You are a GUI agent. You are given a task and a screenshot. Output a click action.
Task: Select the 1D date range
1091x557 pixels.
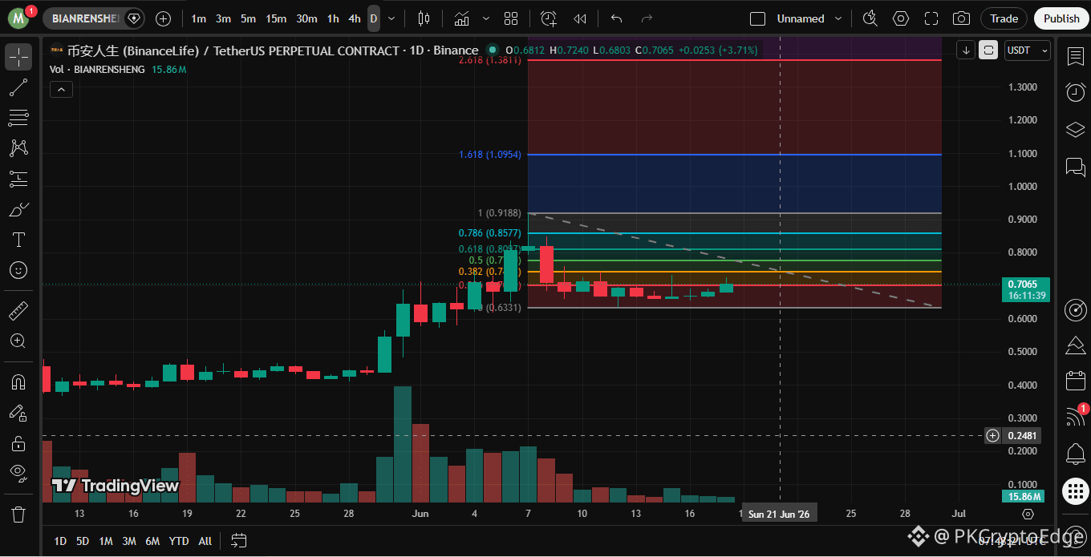[60, 541]
